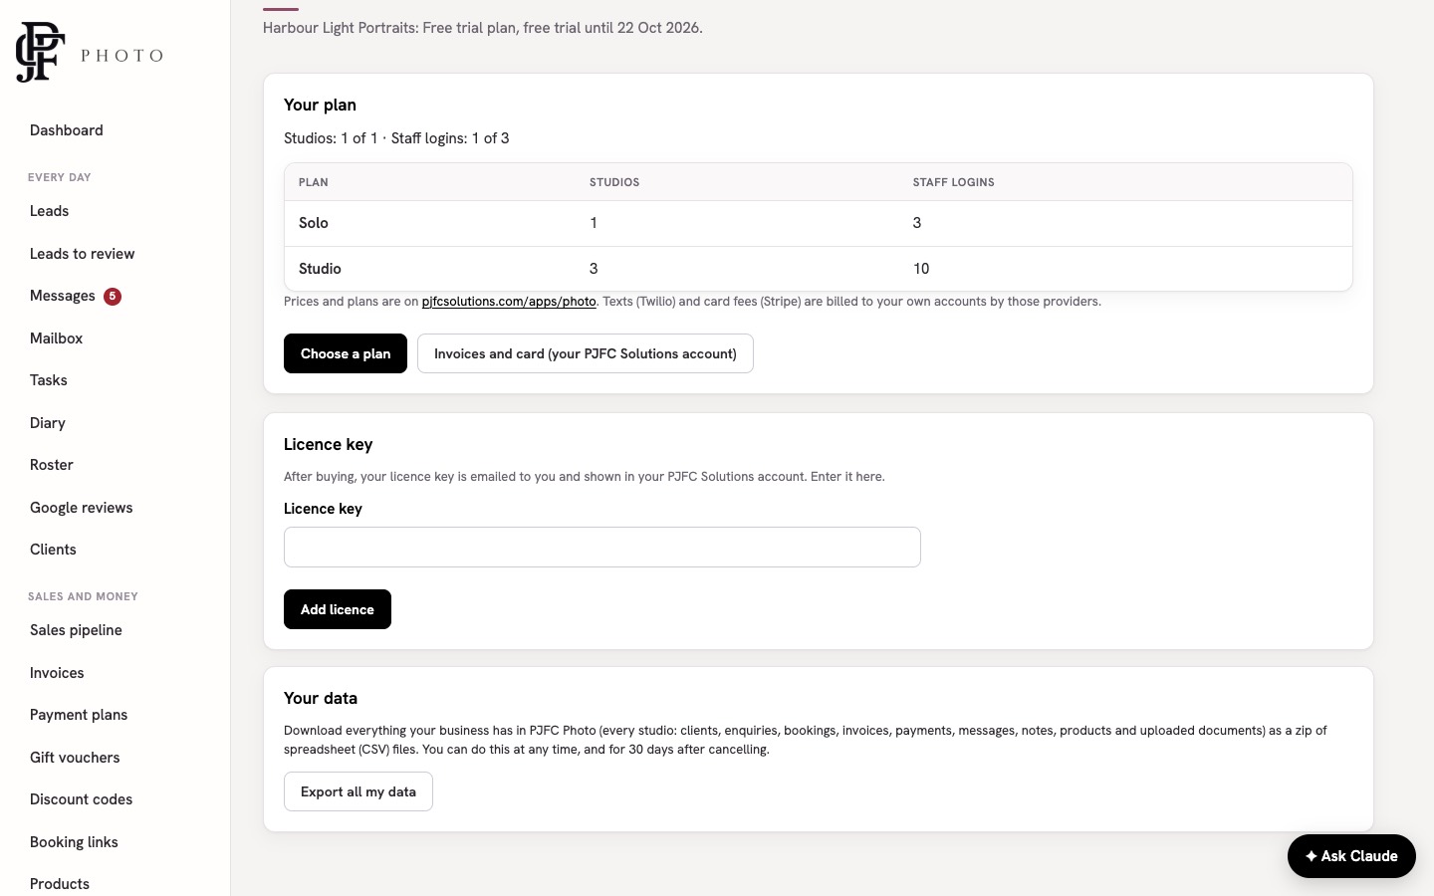This screenshot has width=1434, height=896.
Task: Open the Clients page
Action: (54, 550)
